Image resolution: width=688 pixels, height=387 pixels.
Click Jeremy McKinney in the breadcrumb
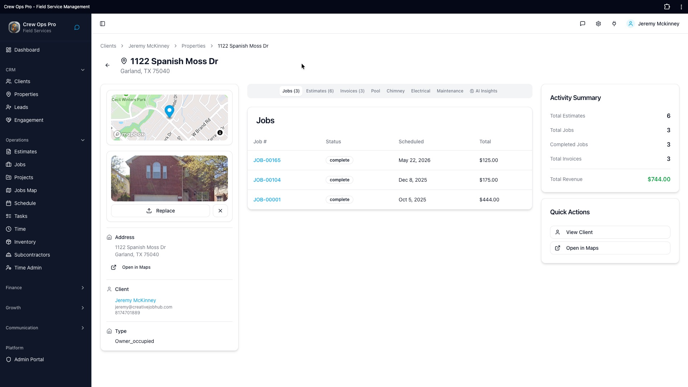[149, 46]
